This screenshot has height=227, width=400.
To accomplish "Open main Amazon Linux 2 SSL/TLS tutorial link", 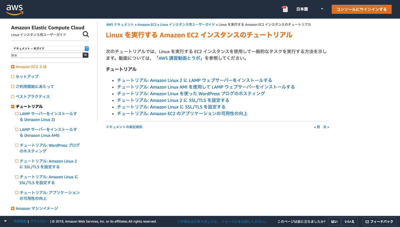I will (x=173, y=100).
